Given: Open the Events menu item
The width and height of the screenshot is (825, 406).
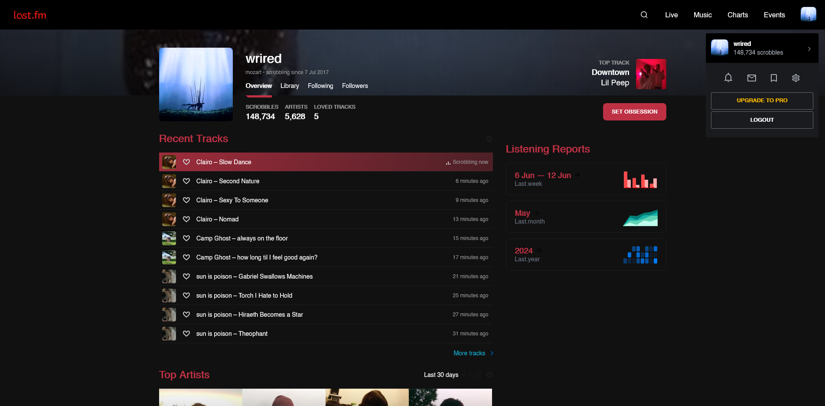Looking at the screenshot, I should click(774, 15).
